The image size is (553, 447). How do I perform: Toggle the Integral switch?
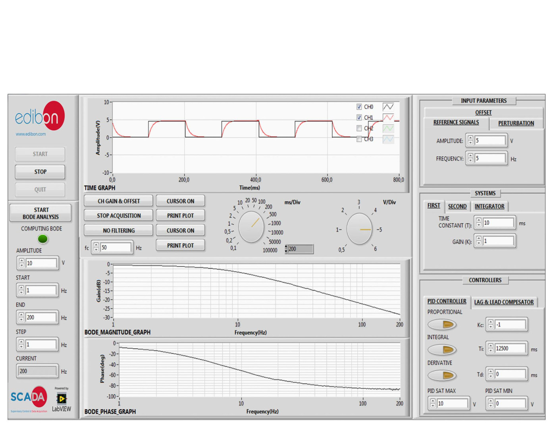[442, 350]
